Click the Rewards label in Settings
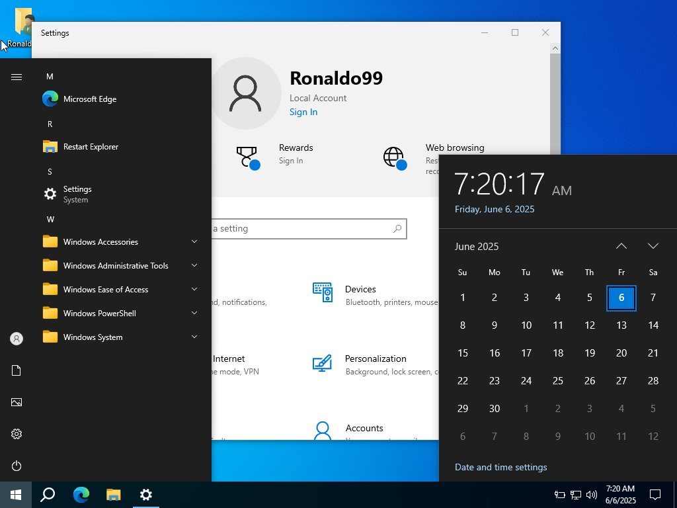The width and height of the screenshot is (677, 508). pos(296,148)
